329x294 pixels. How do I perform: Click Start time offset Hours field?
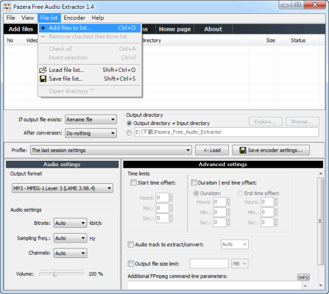tap(162, 197)
